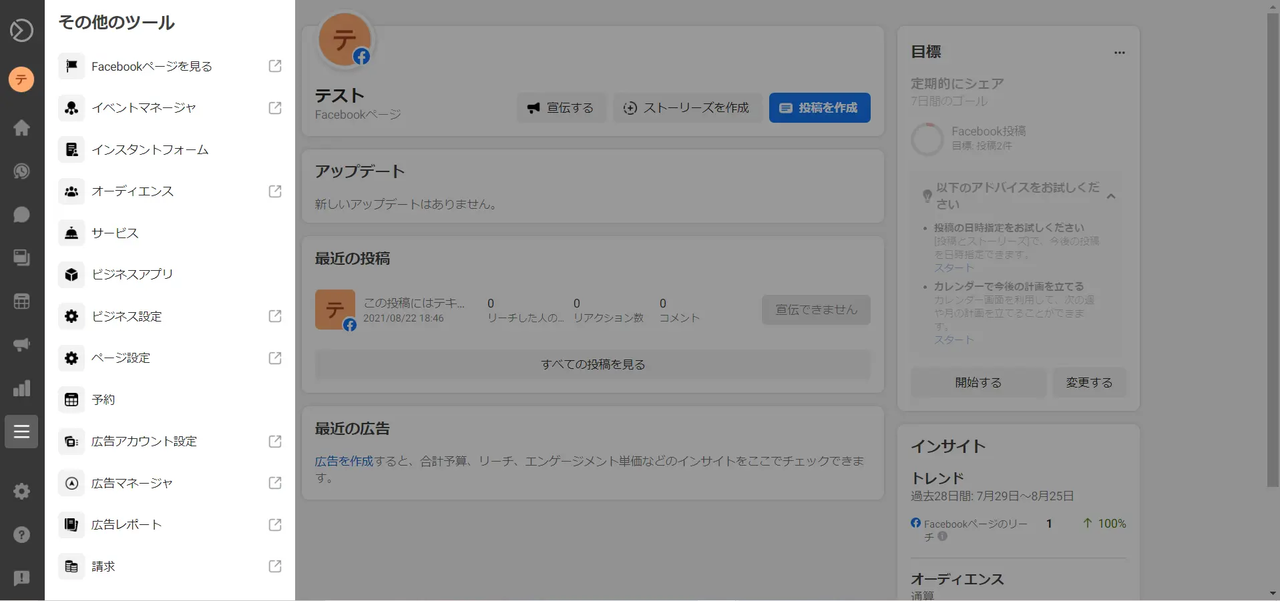Click the ビジネス設定 gear icon
This screenshot has height=601, width=1280.
point(71,316)
